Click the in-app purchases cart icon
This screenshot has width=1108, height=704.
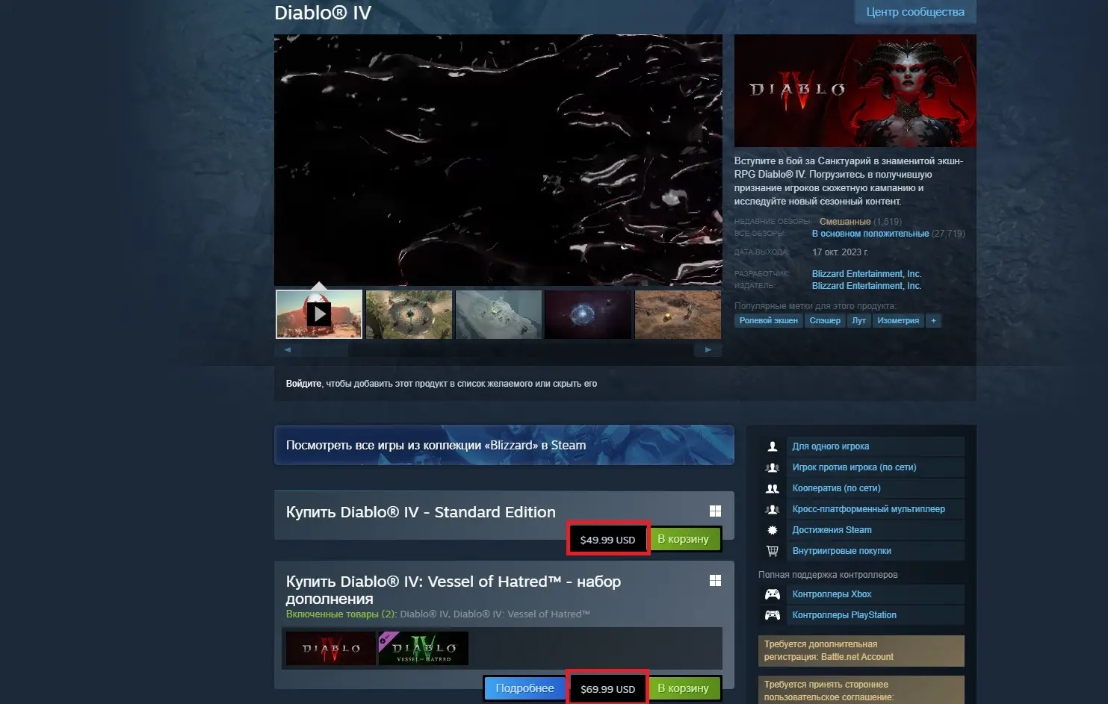click(x=773, y=551)
